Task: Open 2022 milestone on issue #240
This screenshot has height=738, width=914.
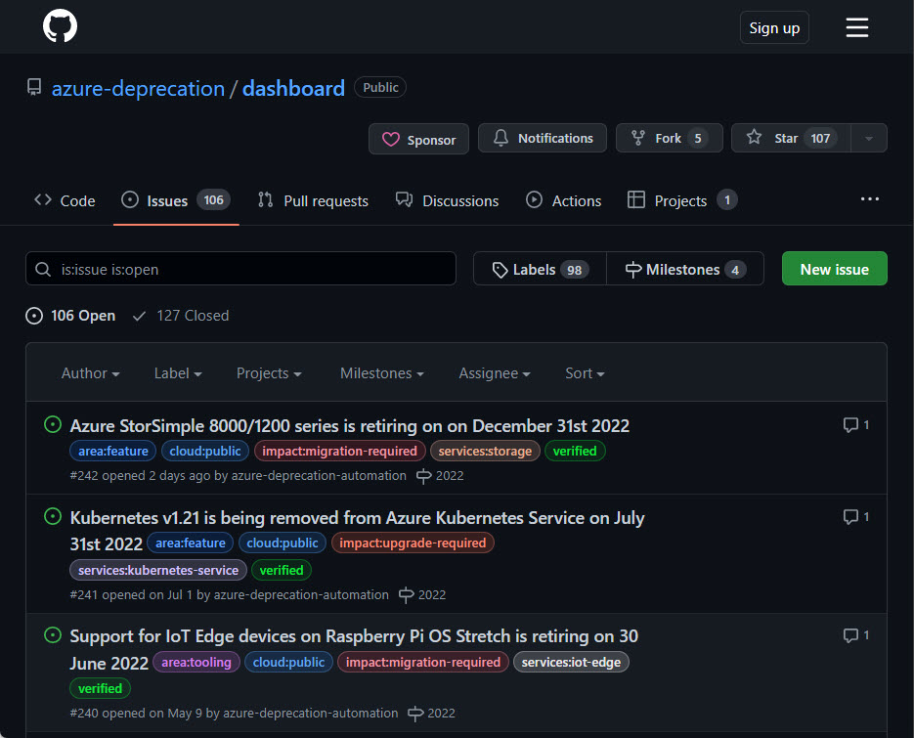Action: click(431, 714)
